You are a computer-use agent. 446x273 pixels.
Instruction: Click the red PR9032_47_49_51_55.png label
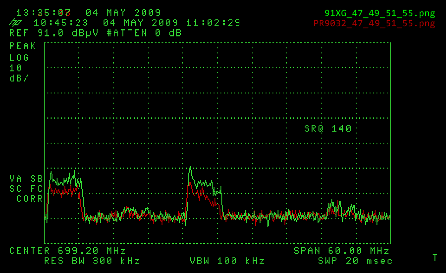(374, 23)
